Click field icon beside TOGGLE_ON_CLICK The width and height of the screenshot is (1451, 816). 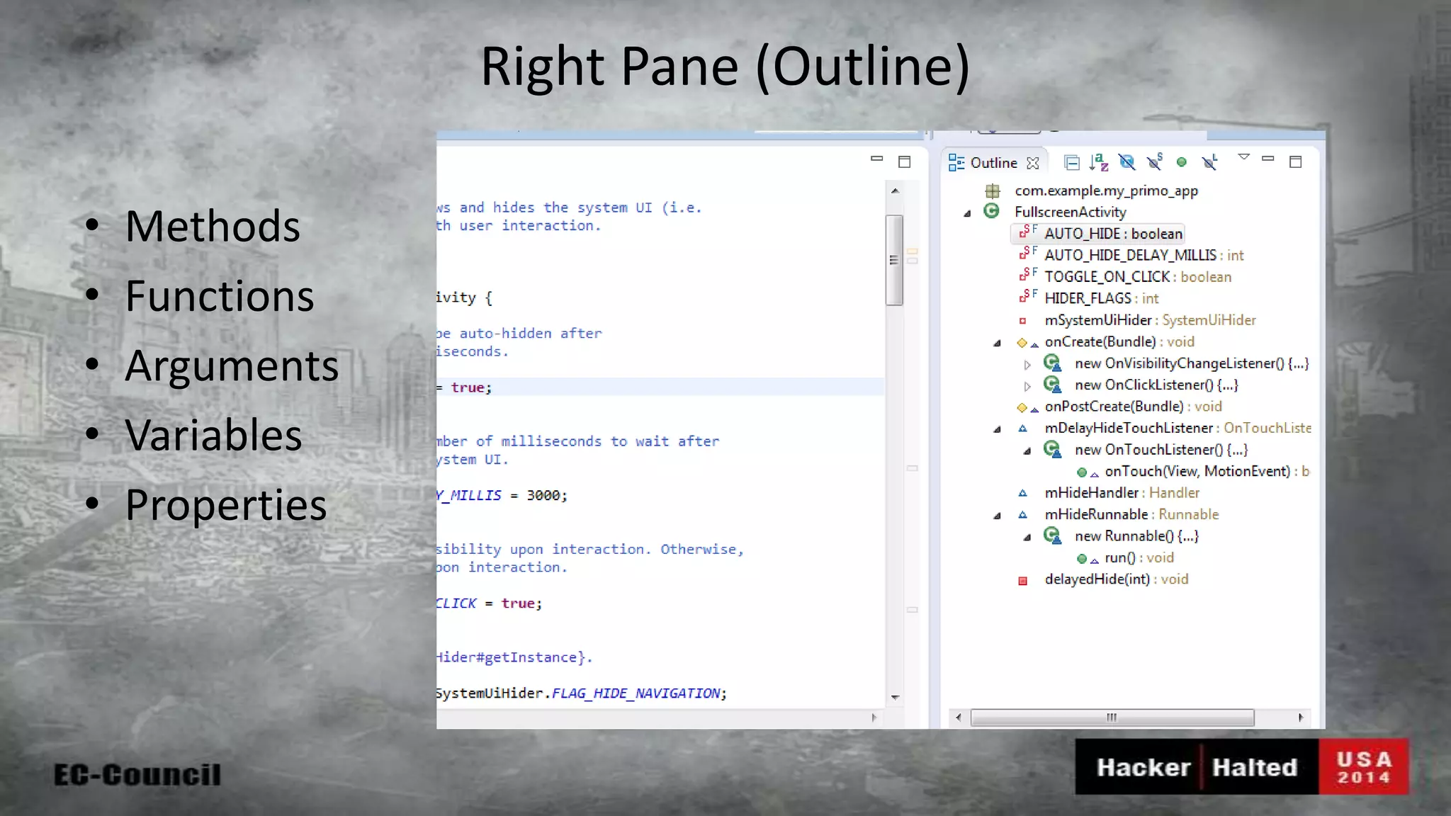pyautogui.click(x=1028, y=275)
